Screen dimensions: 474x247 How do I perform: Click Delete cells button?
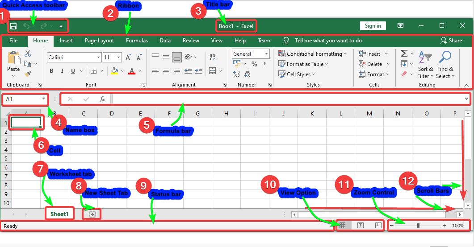click(x=370, y=64)
